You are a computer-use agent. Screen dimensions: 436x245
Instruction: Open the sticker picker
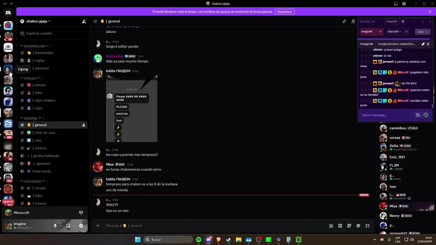(349, 226)
